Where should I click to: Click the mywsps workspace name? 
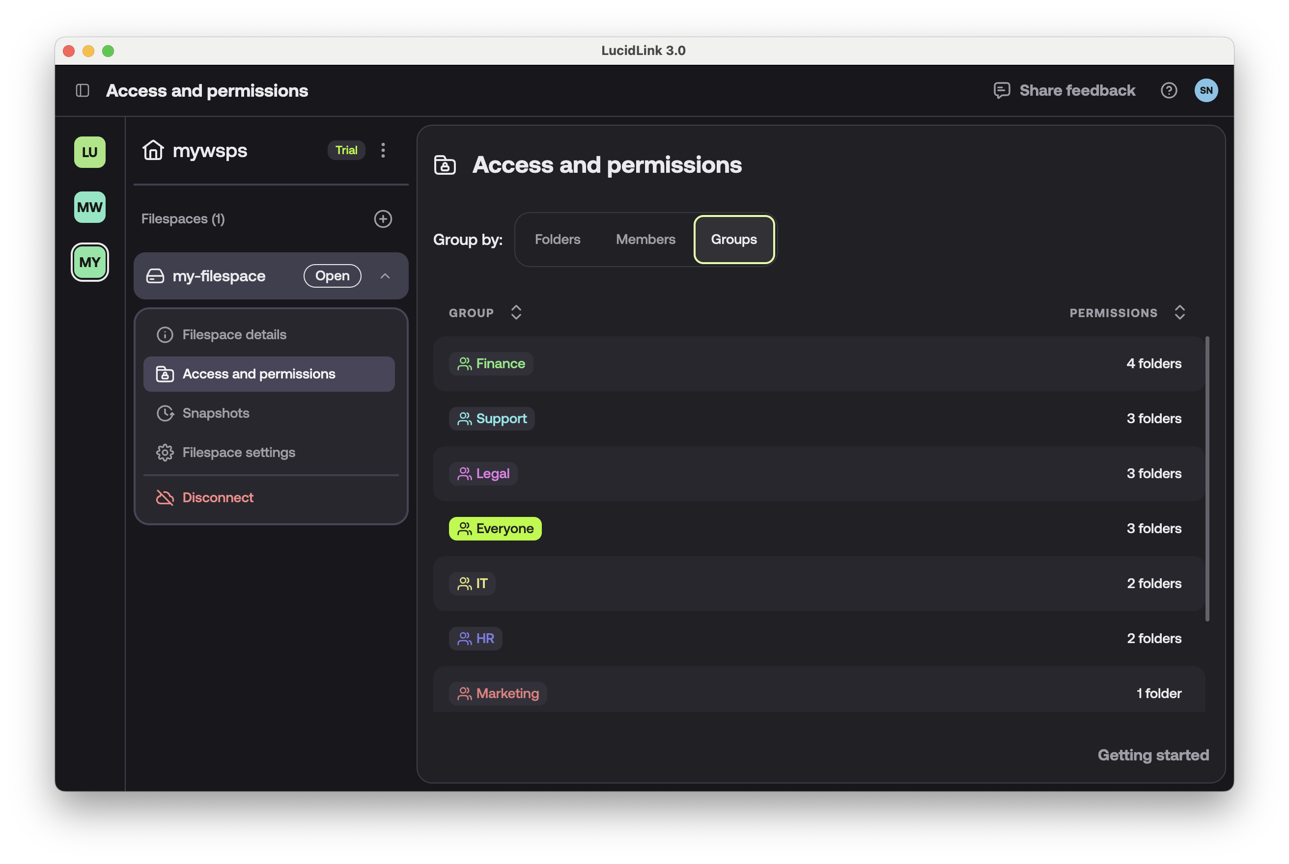(x=209, y=150)
